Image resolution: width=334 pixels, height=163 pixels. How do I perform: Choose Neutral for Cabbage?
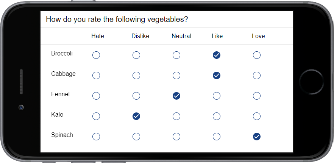pos(176,75)
